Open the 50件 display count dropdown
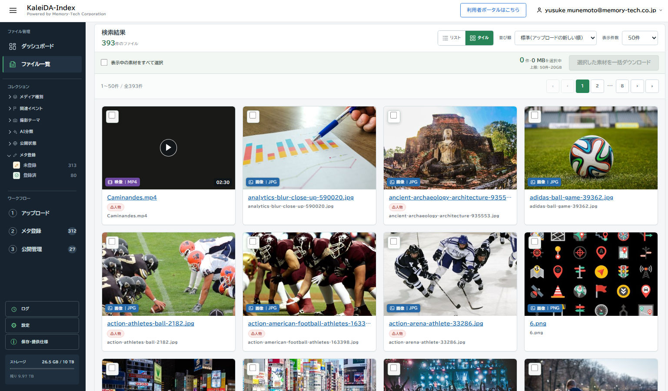 pyautogui.click(x=640, y=38)
